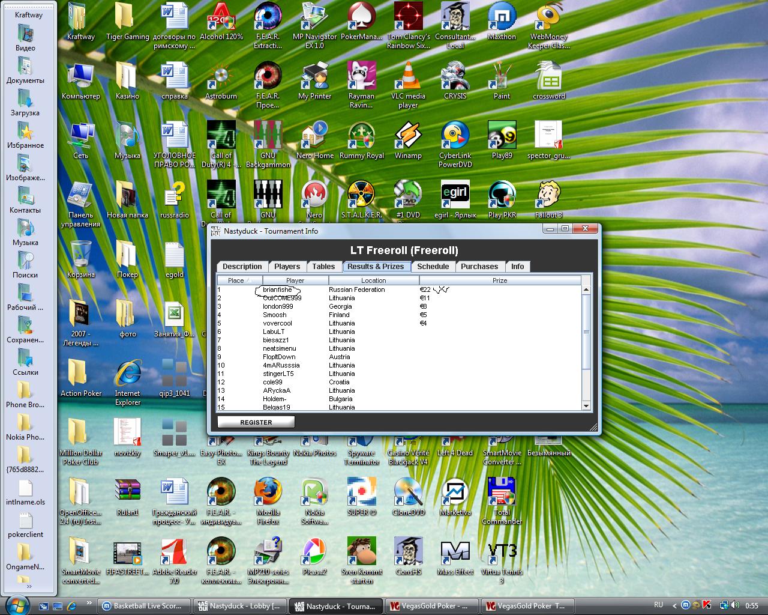Select the Internet Explorer desktop icon
The height and width of the screenshot is (615, 768).
coord(127,375)
